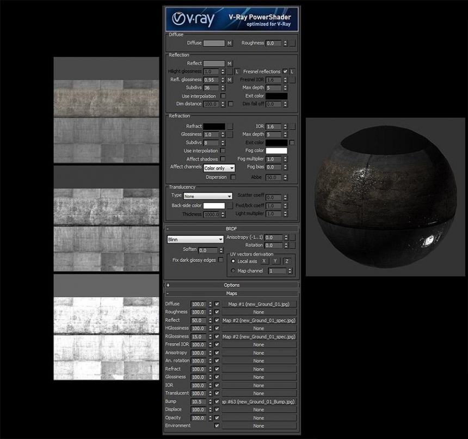The image size is (468, 439).
Task: Click the refraction IOR value field
Action: (273, 126)
